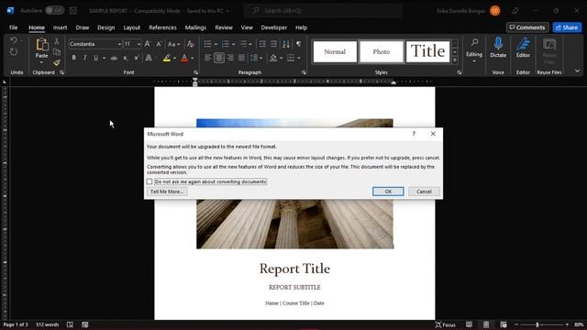Clear all formatting icon
Viewport: 587px width, 330px height.
tap(190, 44)
